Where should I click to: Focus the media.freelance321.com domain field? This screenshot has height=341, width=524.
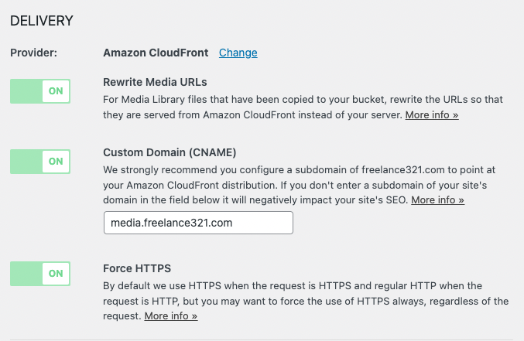198,223
